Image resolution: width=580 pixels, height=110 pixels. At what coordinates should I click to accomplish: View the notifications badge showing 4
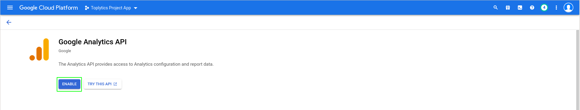[544, 8]
